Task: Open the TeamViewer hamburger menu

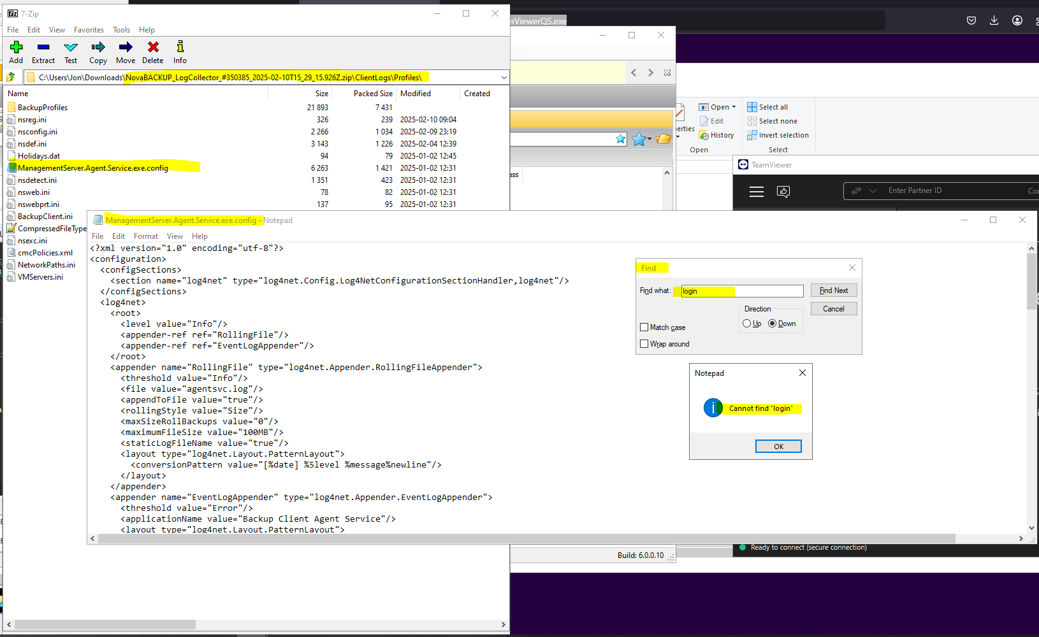Action: [757, 192]
